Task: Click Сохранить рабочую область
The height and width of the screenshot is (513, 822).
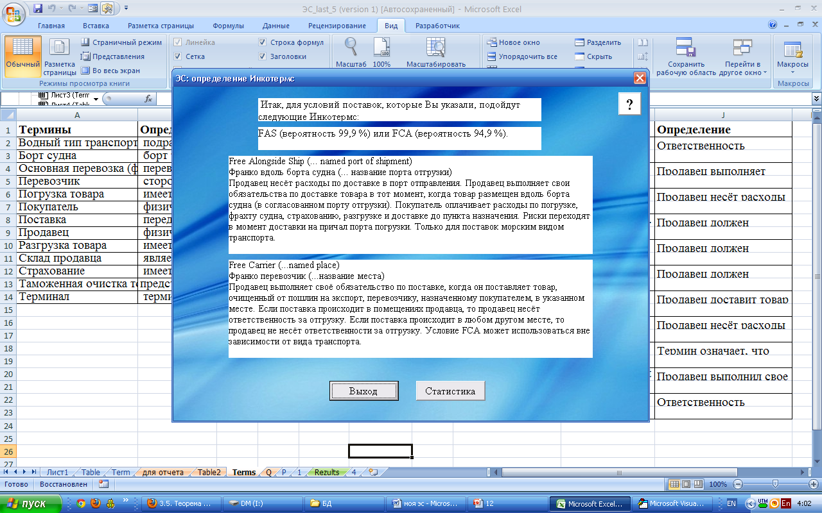Action: [686, 56]
